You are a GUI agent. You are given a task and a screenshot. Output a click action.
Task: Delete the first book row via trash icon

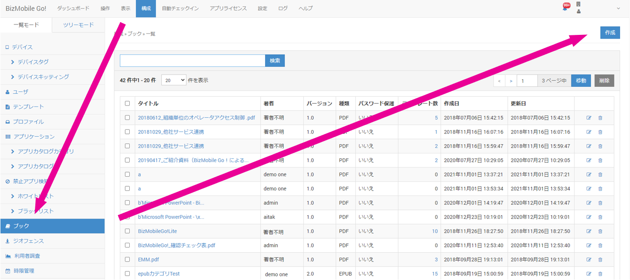tap(600, 118)
